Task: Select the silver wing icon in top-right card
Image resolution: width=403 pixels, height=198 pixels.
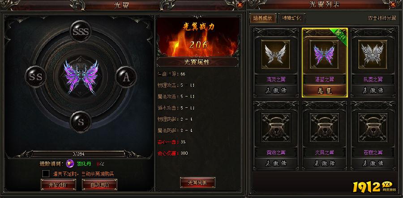Action: [x=373, y=54]
